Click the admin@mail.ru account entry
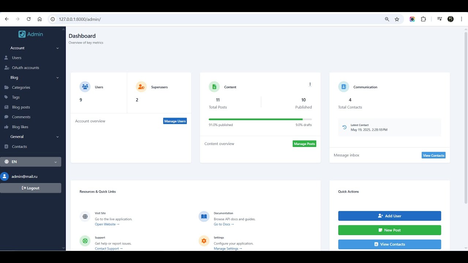This screenshot has width=468, height=263. point(24,176)
